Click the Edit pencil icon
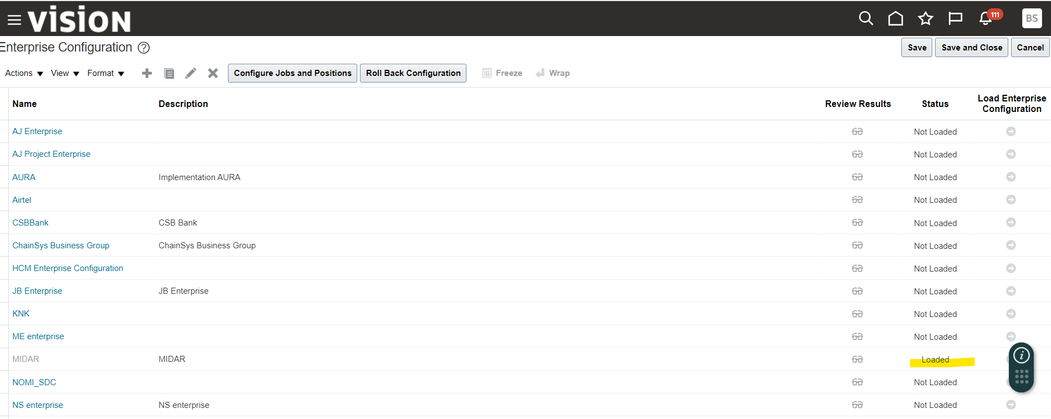 [191, 73]
